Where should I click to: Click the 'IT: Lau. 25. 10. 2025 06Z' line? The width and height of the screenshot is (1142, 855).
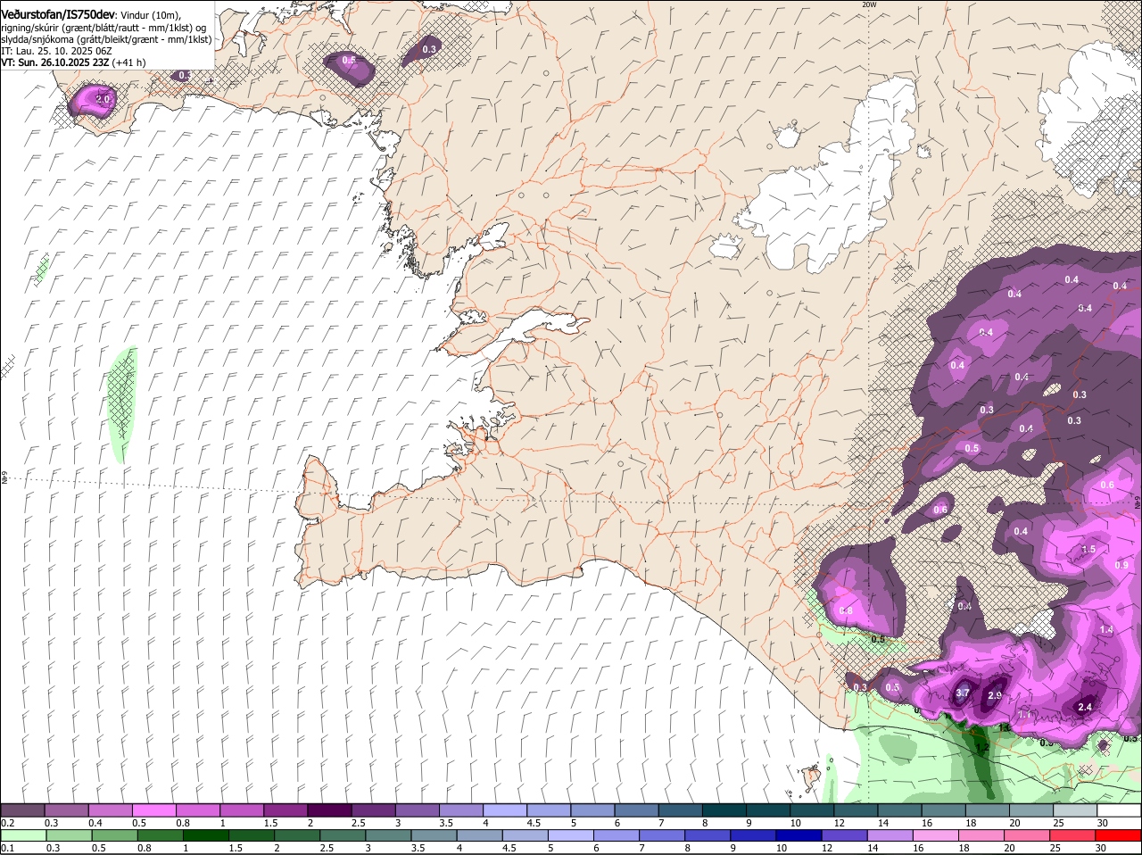56,51
